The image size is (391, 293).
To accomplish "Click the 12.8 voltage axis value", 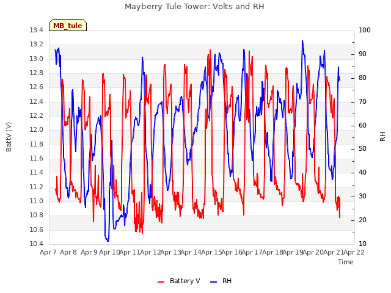I will (x=37, y=73).
